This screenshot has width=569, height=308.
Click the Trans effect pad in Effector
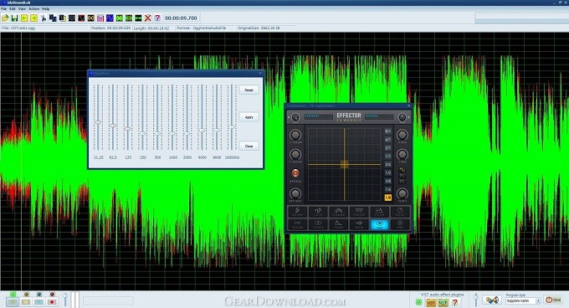[338, 224]
